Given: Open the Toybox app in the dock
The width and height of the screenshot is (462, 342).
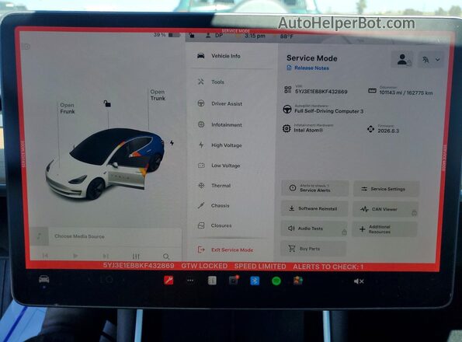Looking at the screenshot, I should (297, 281).
